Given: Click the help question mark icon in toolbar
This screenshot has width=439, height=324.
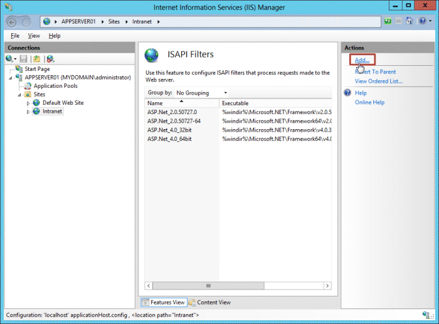Looking at the screenshot, I should click(423, 21).
